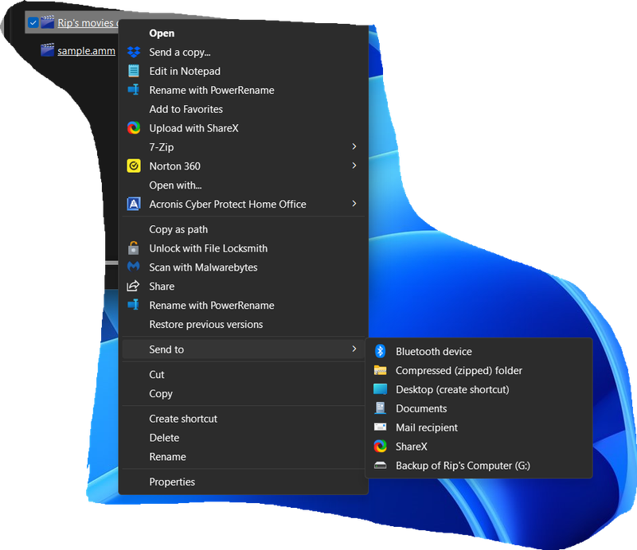Click Restore previous versions
Viewport: 637px width, 550px height.
click(x=205, y=324)
